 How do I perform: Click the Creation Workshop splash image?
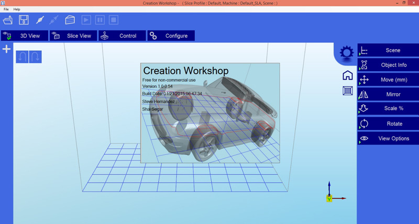(210, 113)
